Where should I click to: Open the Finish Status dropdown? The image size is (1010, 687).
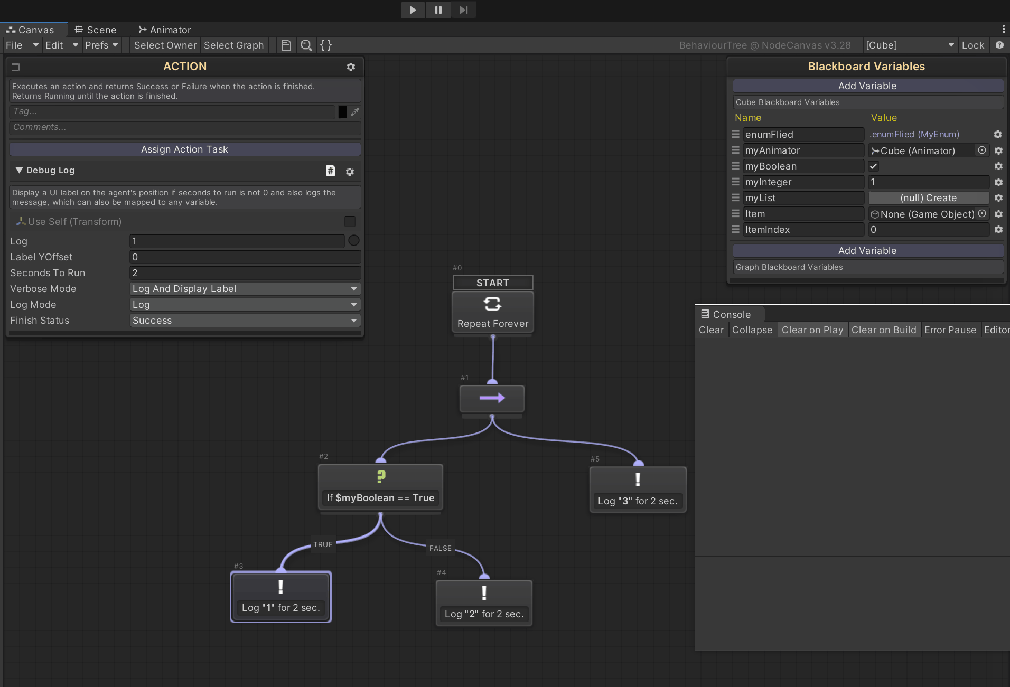(x=245, y=321)
